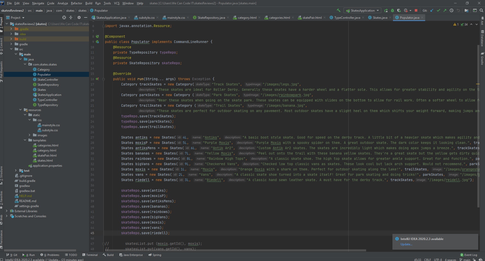Expand the test folder
The image size is (485, 261).
click(16, 170)
